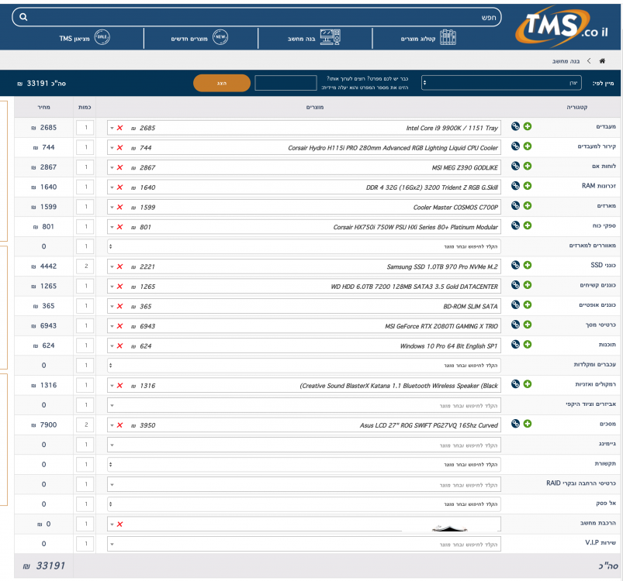Open the empty product selector in שירות V.I.P row

[304, 544]
